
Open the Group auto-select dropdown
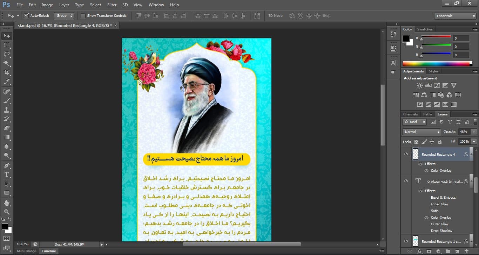65,16
